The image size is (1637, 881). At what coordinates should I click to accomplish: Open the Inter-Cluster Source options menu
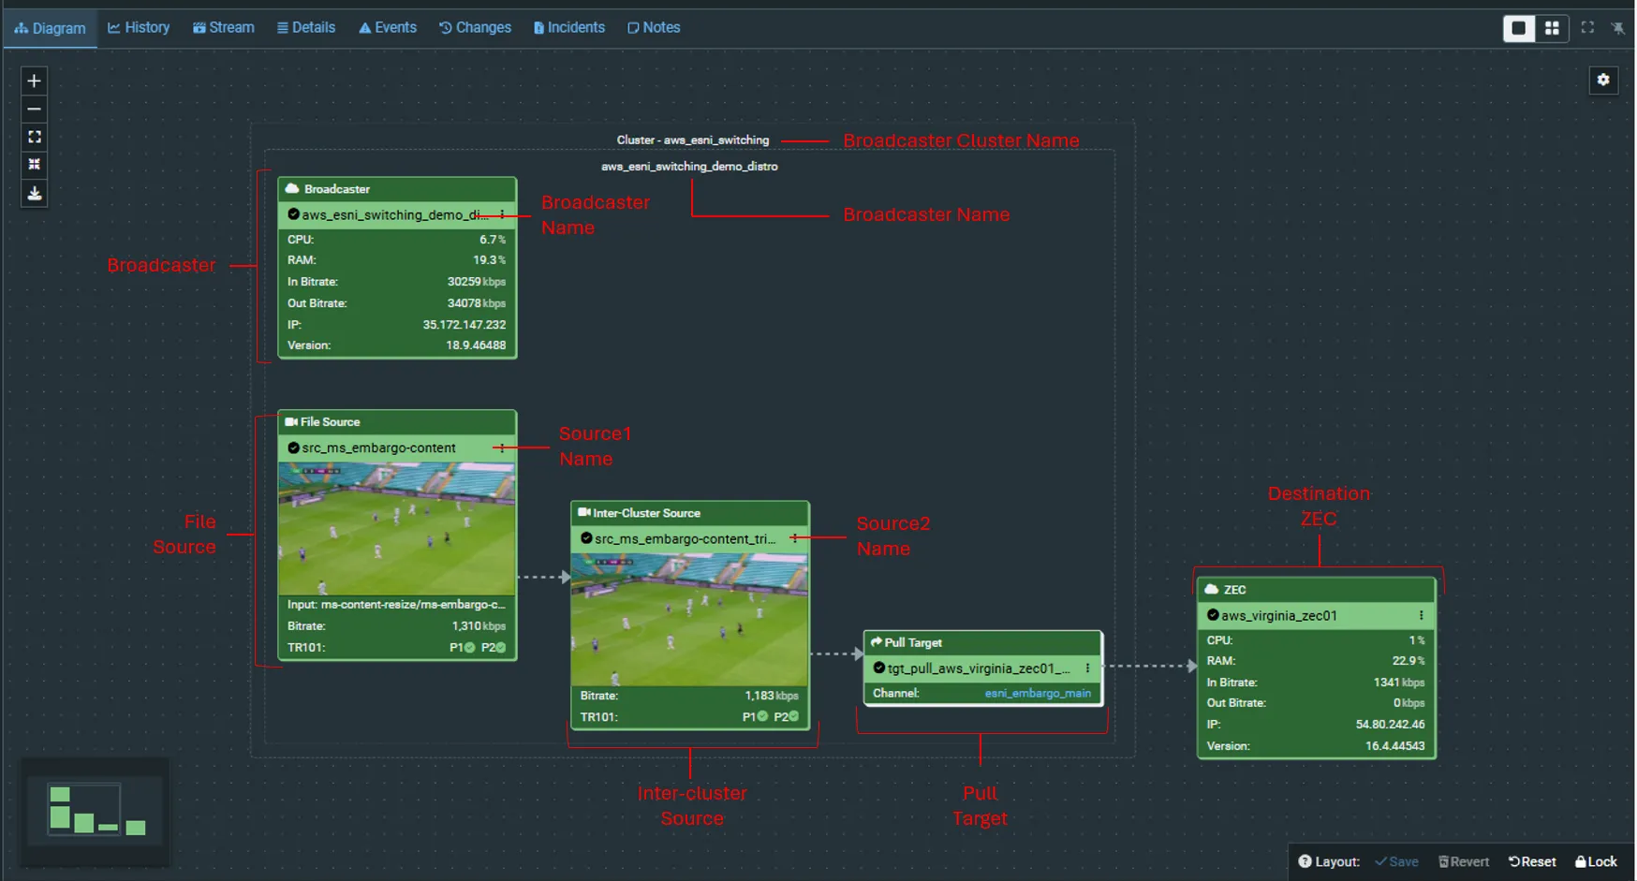[x=795, y=538]
